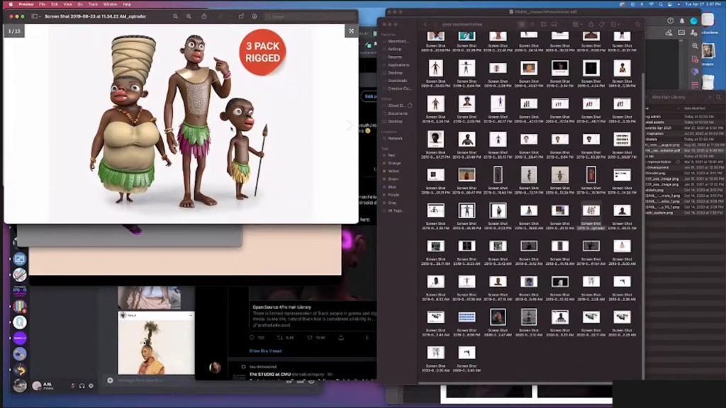Switch Finder to list view
Image resolution: width=726 pixels, height=408 pixels.
coord(532,24)
